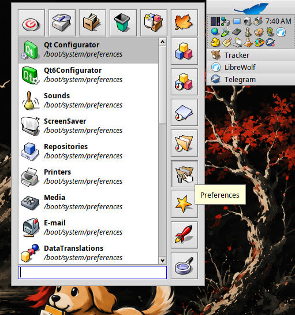
Task: Click the file cabinet drawer icon button
Action: click(92, 23)
